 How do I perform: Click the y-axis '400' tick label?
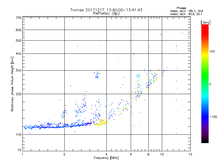(x=18, y=54)
